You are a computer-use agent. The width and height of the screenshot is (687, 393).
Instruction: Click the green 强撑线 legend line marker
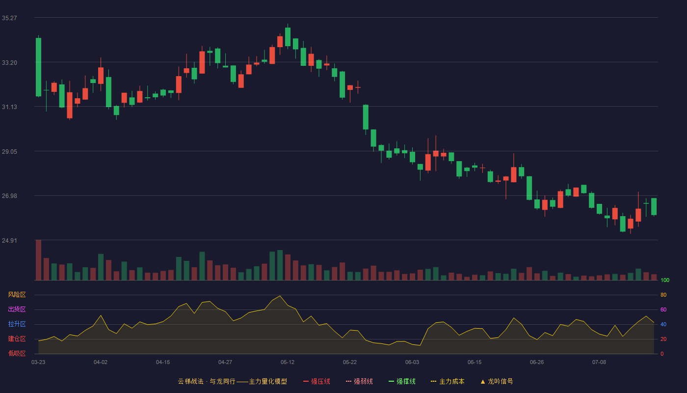point(391,381)
